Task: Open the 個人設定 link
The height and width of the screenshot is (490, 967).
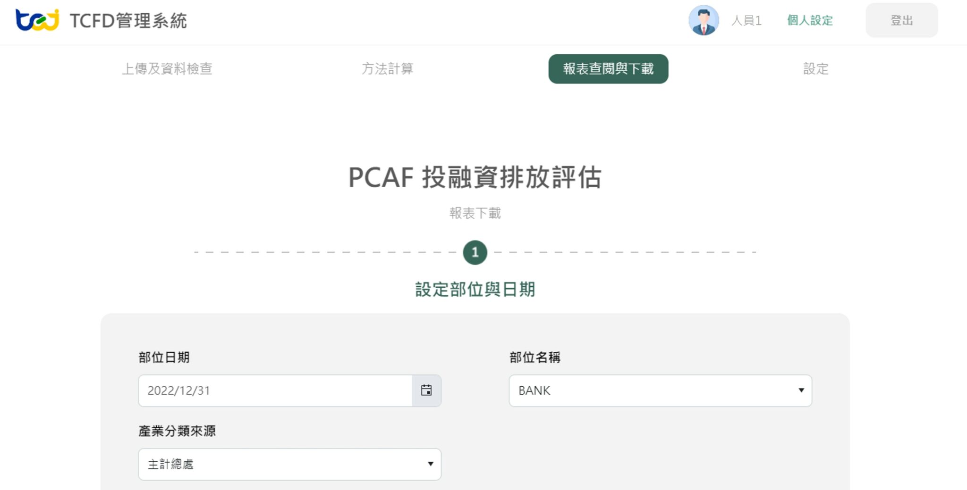Action: 810,20
